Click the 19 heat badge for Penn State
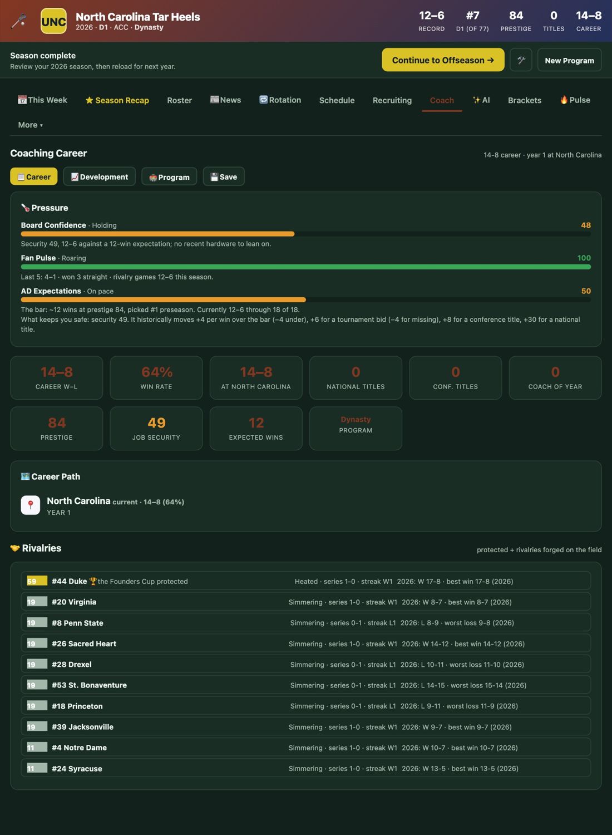The image size is (612, 835). [37, 623]
